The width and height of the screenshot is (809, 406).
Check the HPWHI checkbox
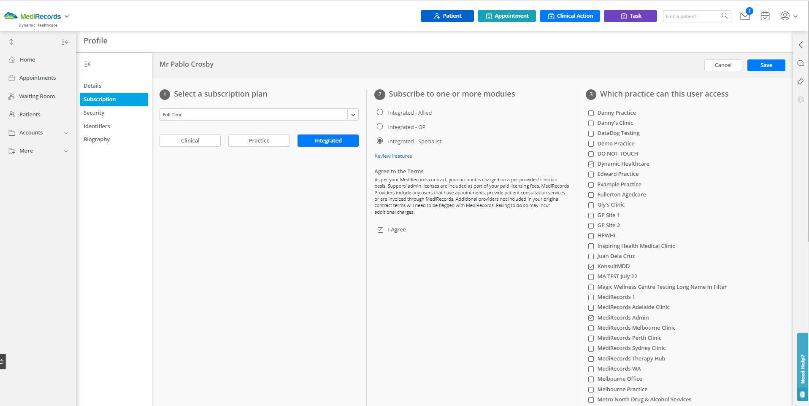pos(591,236)
